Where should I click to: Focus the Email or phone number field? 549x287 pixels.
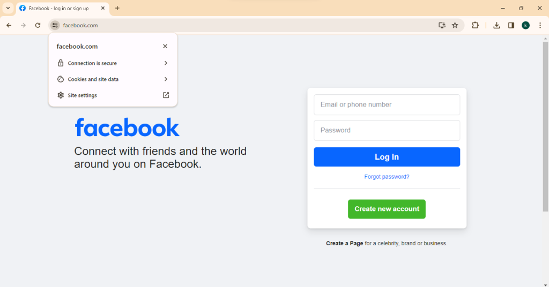click(x=387, y=104)
